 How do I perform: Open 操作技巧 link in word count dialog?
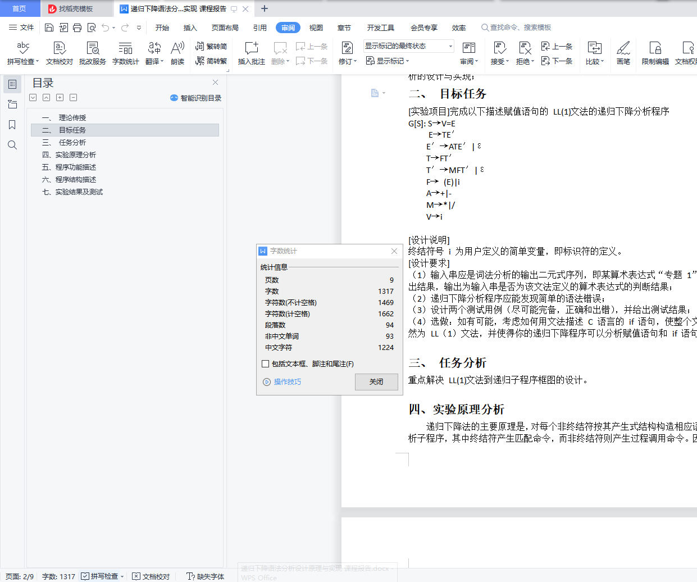(x=282, y=381)
